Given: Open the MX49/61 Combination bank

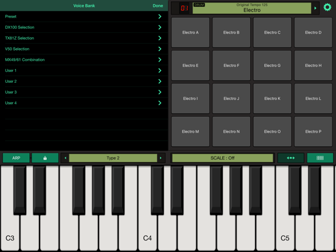Looking at the screenshot, I should tap(84, 60).
